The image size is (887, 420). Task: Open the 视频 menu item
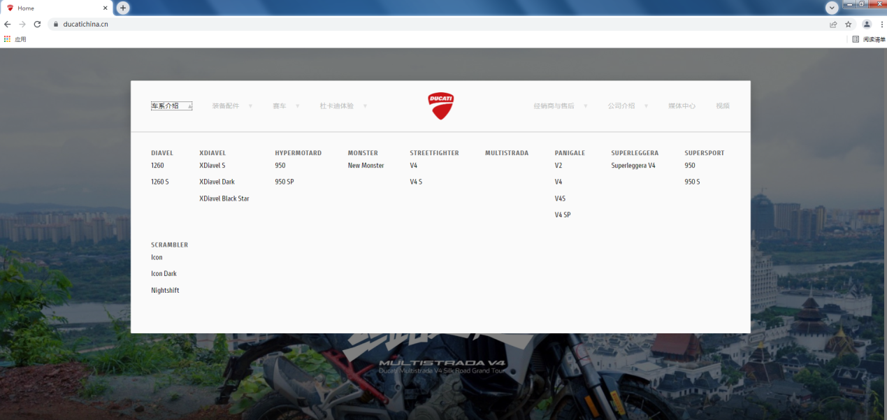723,106
